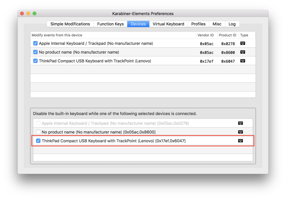Click keyboard type icon in 0x6047 row
The width and height of the screenshot is (286, 199).
tap(243, 61)
